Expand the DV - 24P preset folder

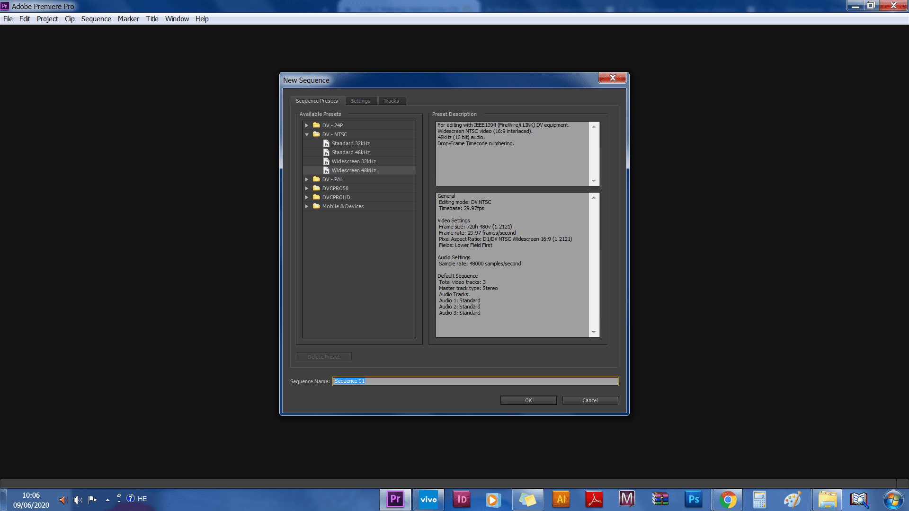[x=307, y=125]
